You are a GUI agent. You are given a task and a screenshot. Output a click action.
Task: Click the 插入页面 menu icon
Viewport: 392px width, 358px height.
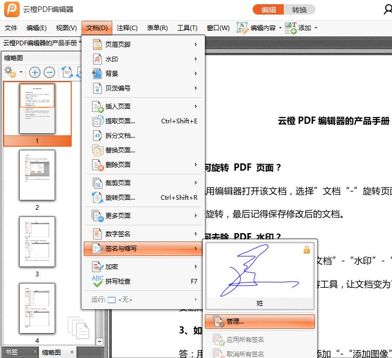pyautogui.click(x=98, y=107)
